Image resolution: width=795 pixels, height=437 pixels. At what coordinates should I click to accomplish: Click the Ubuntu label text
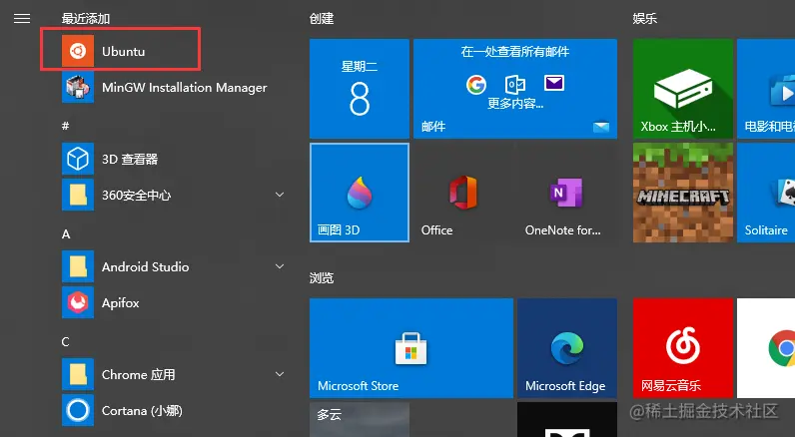123,51
